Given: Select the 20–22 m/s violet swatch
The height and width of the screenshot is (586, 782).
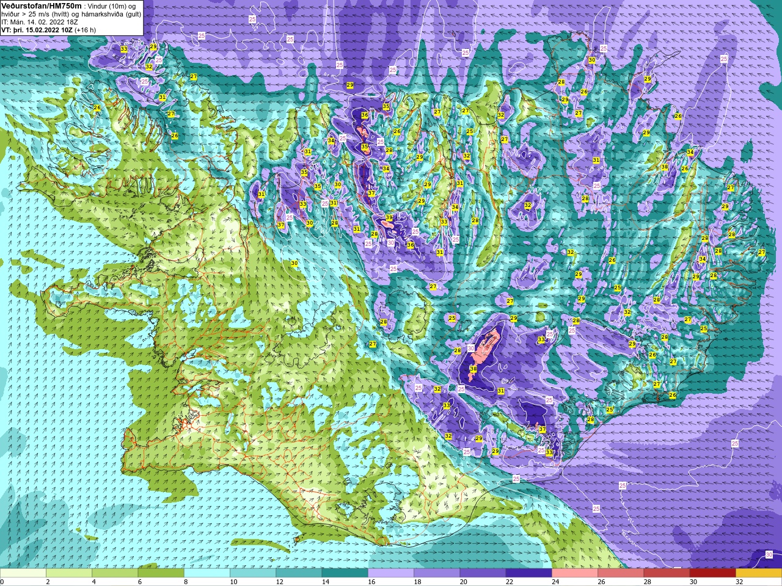Looking at the screenshot, I should pos(483,573).
